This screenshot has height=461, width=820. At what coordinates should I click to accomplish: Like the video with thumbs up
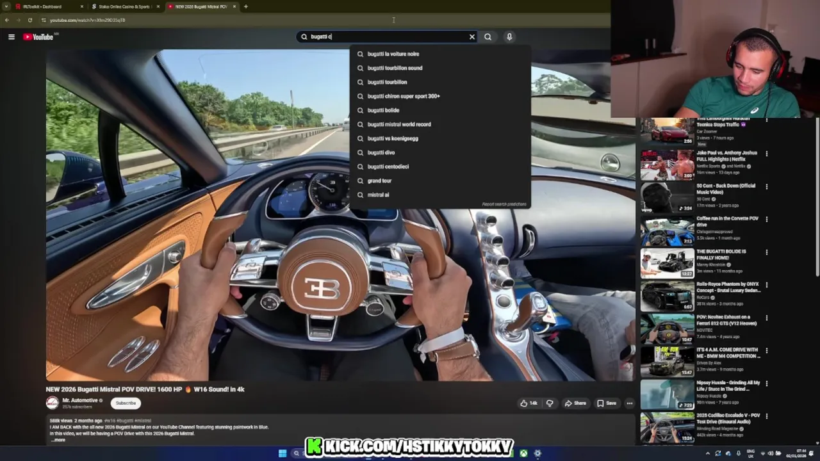click(529, 403)
